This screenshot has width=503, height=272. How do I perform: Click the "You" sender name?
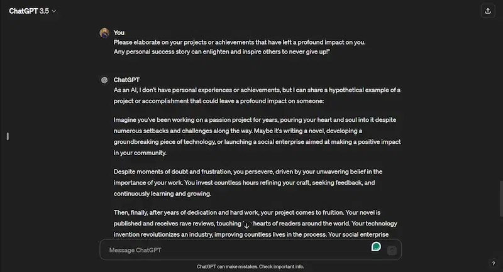pos(119,33)
